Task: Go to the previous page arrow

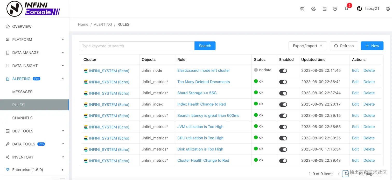Action: coord(339,174)
